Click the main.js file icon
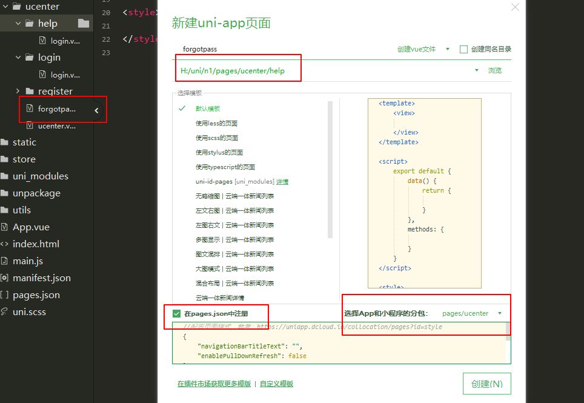Image resolution: width=584 pixels, height=403 pixels. pyautogui.click(x=4, y=261)
